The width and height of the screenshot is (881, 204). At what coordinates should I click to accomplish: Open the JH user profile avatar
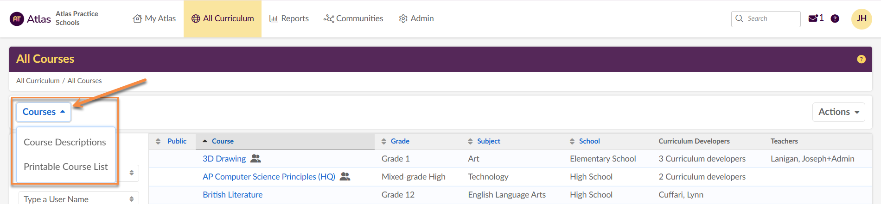pos(862,19)
